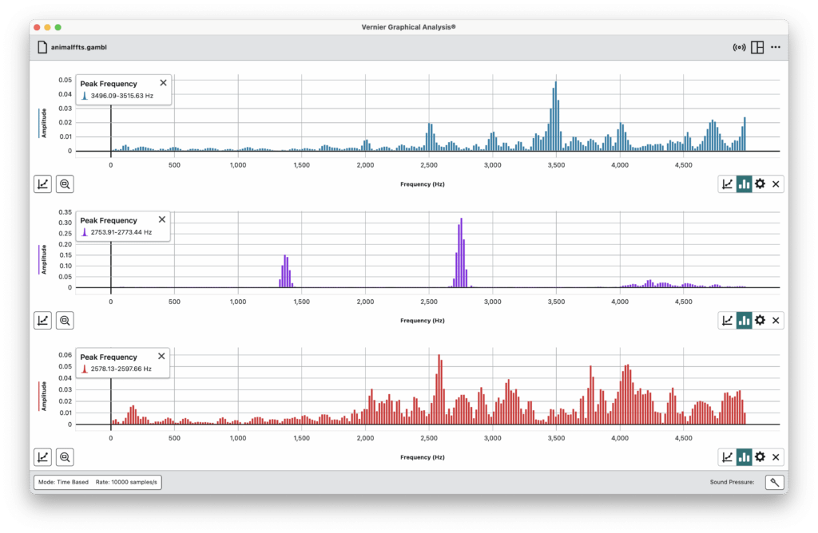Screen dimensions: 818x533
Task: Click the Frequency (Hz) label under the middle graph
Action: point(422,321)
